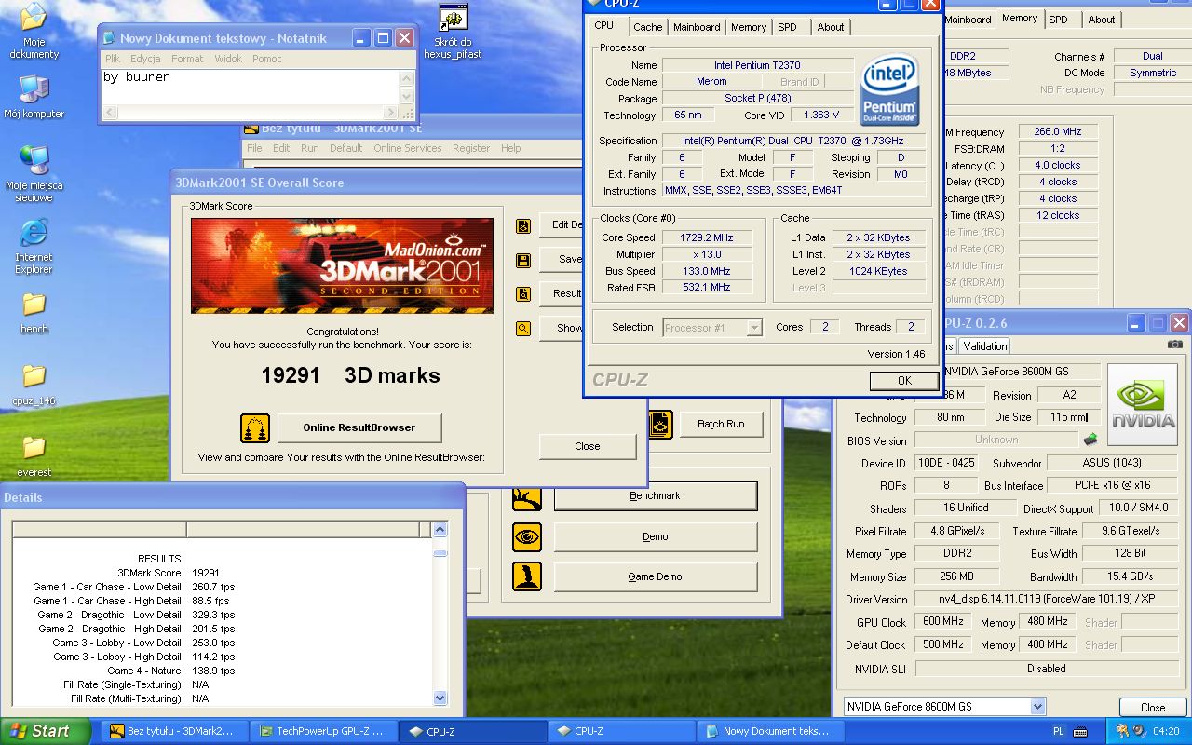Click the 3DMark2001 MadOnion banner image
This screenshot has height=745, width=1192.
[x=342, y=265]
